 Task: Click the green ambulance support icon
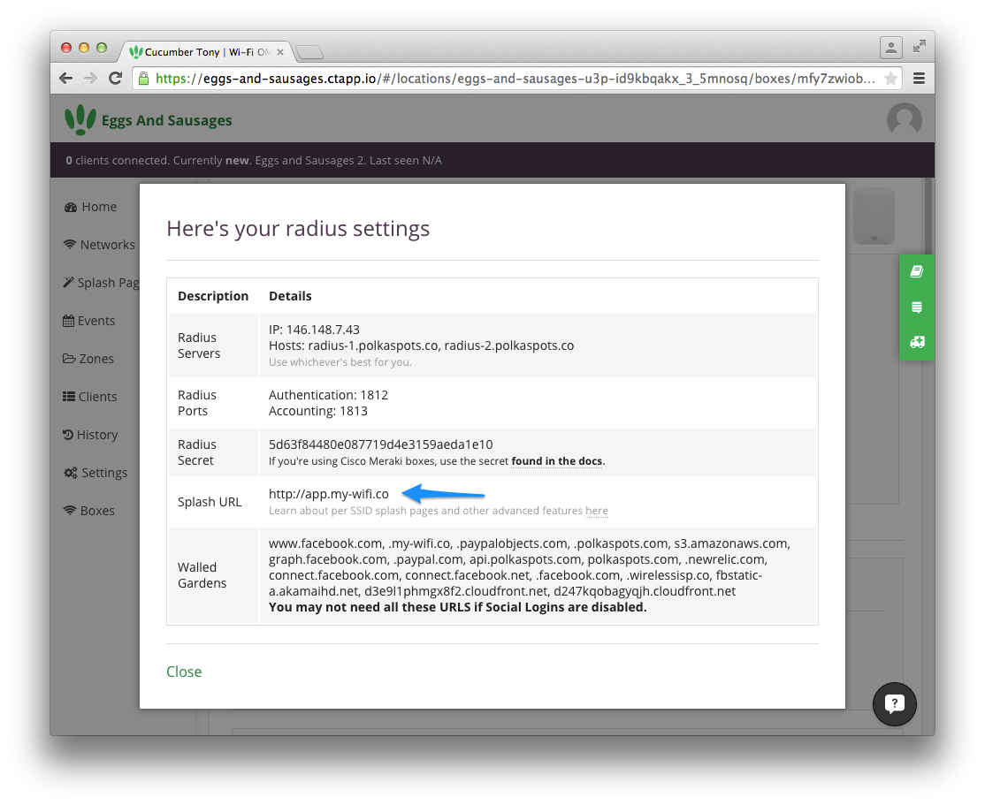click(917, 342)
